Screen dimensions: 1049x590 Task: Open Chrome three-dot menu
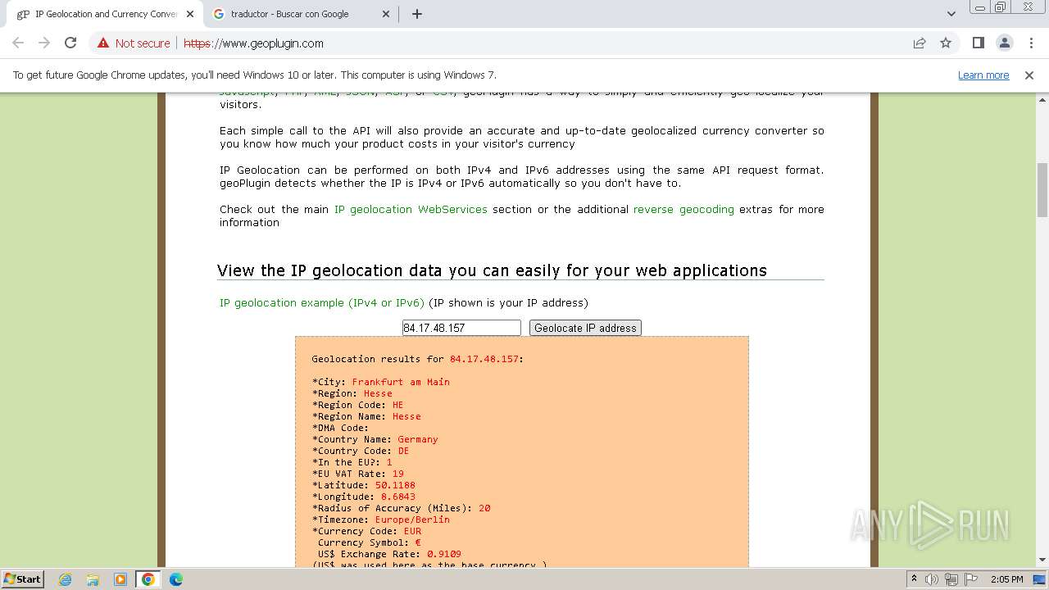pyautogui.click(x=1031, y=43)
